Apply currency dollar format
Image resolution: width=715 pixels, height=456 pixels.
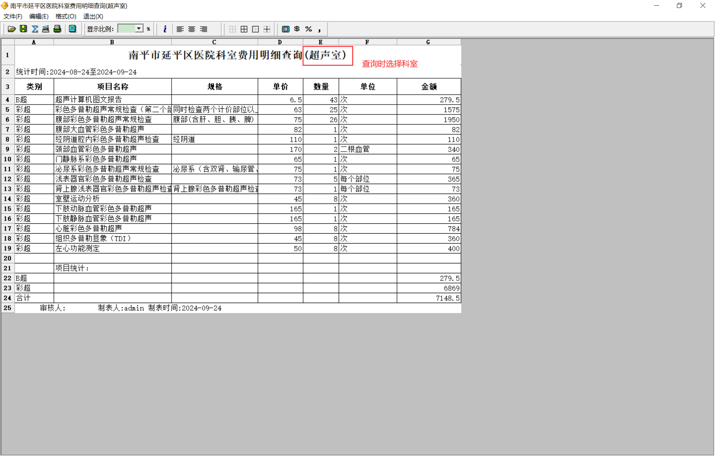coord(297,29)
